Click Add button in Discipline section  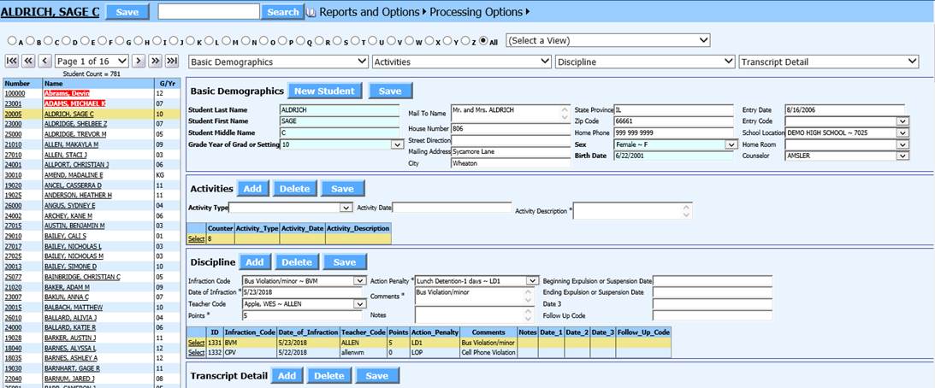(x=254, y=262)
